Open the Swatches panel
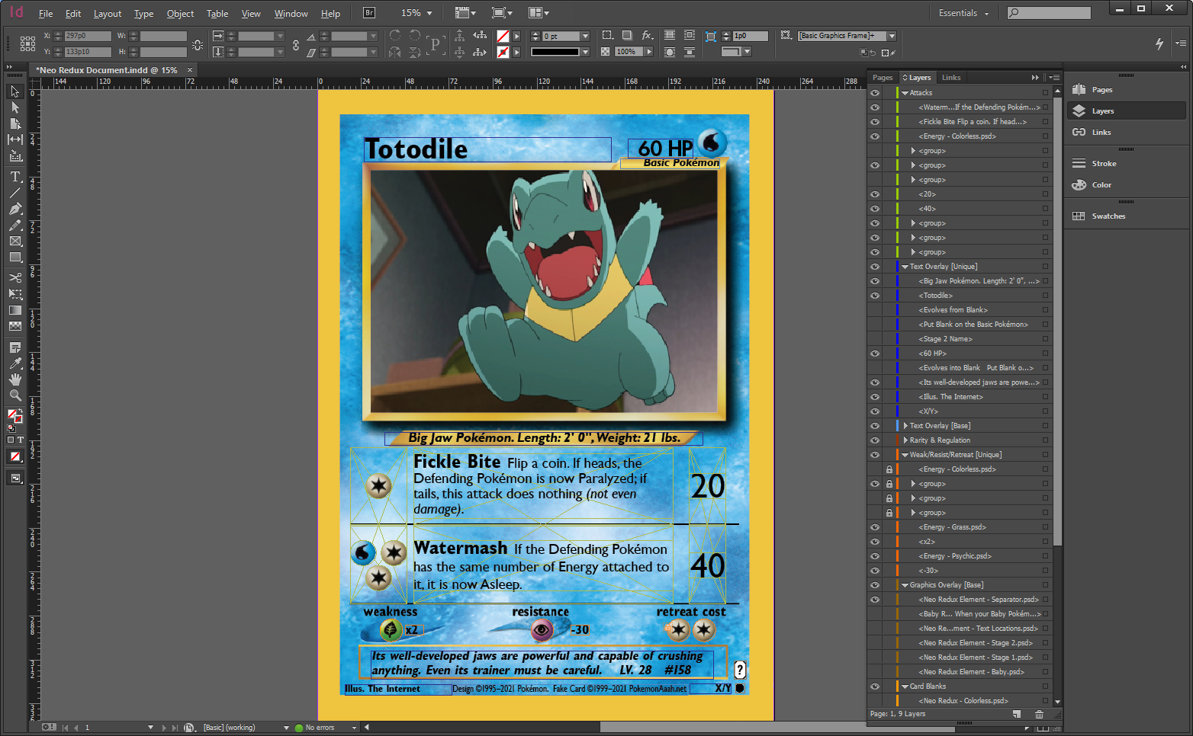This screenshot has height=736, width=1193. [1108, 216]
